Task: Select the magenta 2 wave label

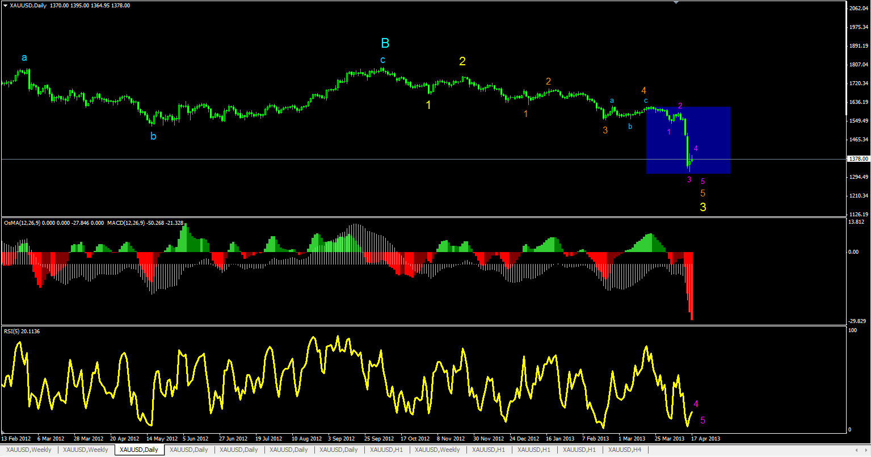Action: coord(680,106)
